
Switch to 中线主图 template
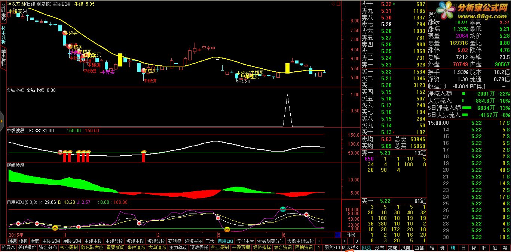click(93, 241)
